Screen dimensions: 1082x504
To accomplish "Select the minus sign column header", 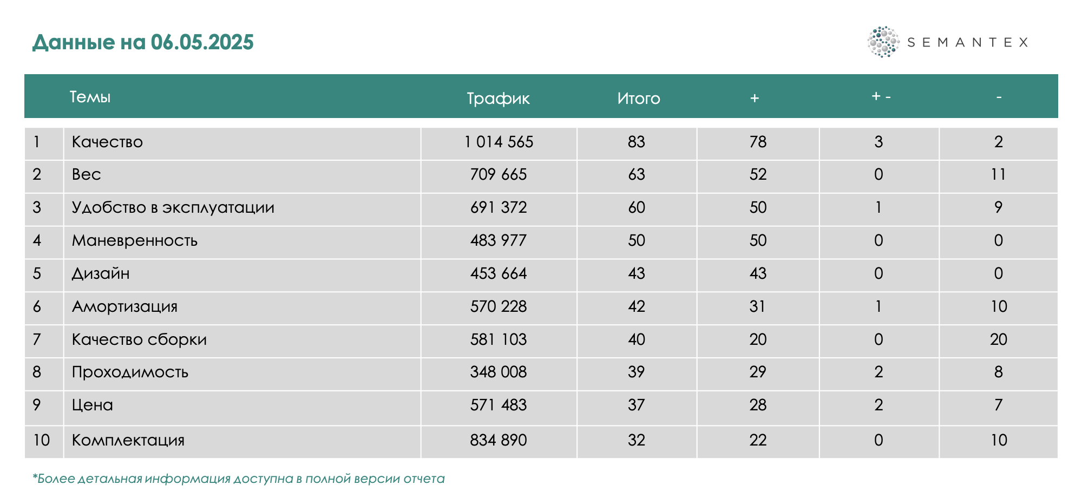I will (999, 97).
